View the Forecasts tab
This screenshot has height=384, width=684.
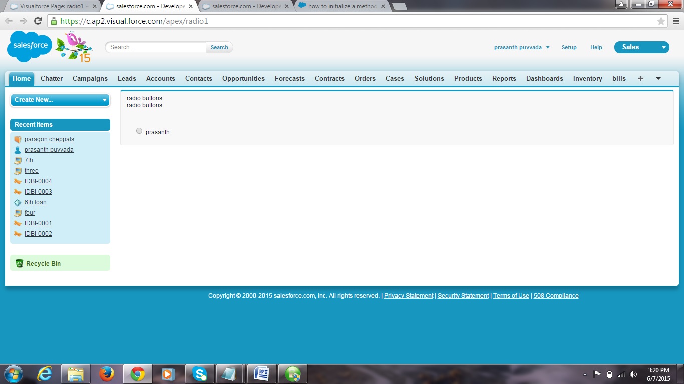pyautogui.click(x=290, y=78)
